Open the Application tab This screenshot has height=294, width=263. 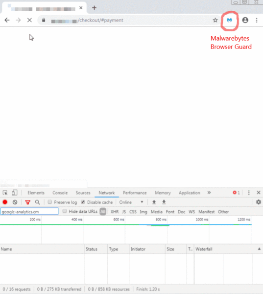[x=190, y=193]
